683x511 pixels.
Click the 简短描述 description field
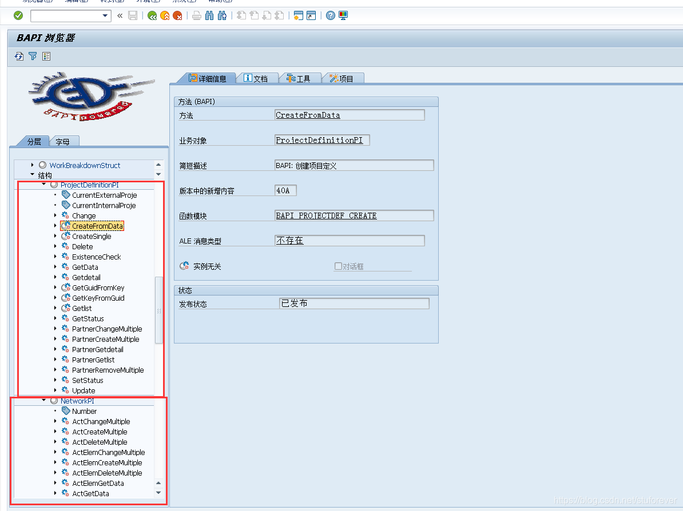354,165
